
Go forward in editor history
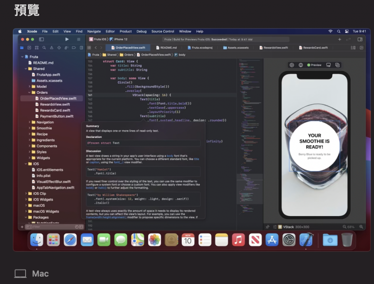coord(101,48)
